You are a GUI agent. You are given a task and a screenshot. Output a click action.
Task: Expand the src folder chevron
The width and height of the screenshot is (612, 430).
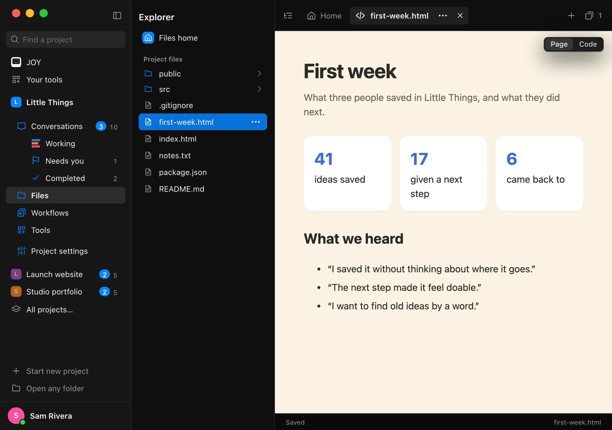[x=259, y=89]
